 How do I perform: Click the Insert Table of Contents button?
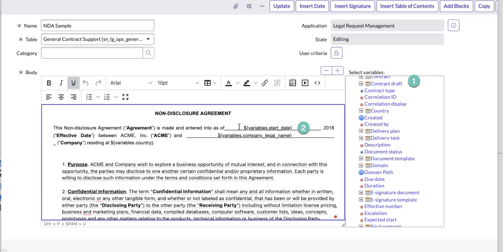pos(407,6)
